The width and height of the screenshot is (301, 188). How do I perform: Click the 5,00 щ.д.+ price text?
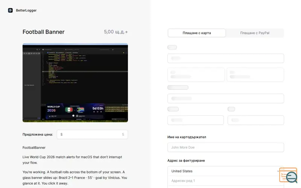click(116, 32)
